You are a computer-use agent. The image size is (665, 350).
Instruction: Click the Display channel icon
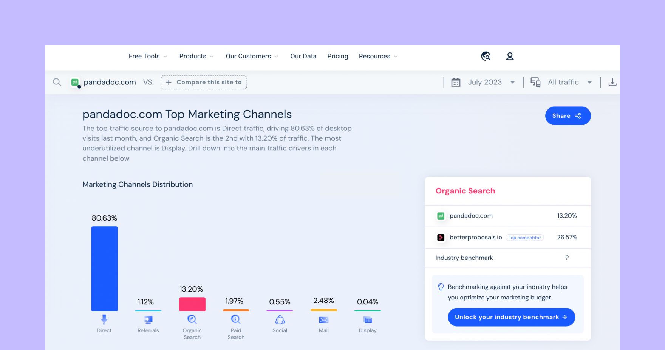[x=368, y=320]
